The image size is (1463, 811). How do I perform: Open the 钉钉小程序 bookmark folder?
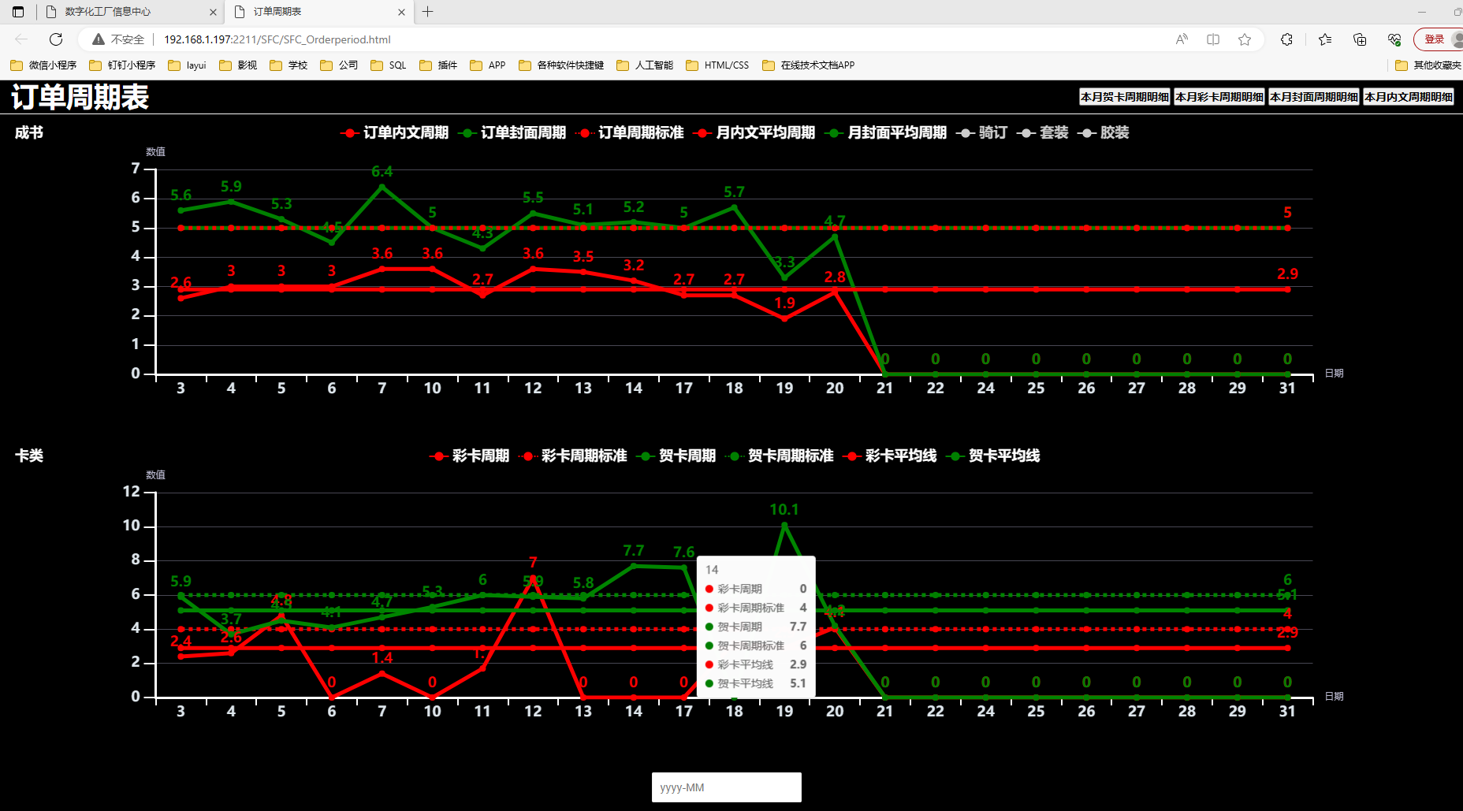[122, 65]
